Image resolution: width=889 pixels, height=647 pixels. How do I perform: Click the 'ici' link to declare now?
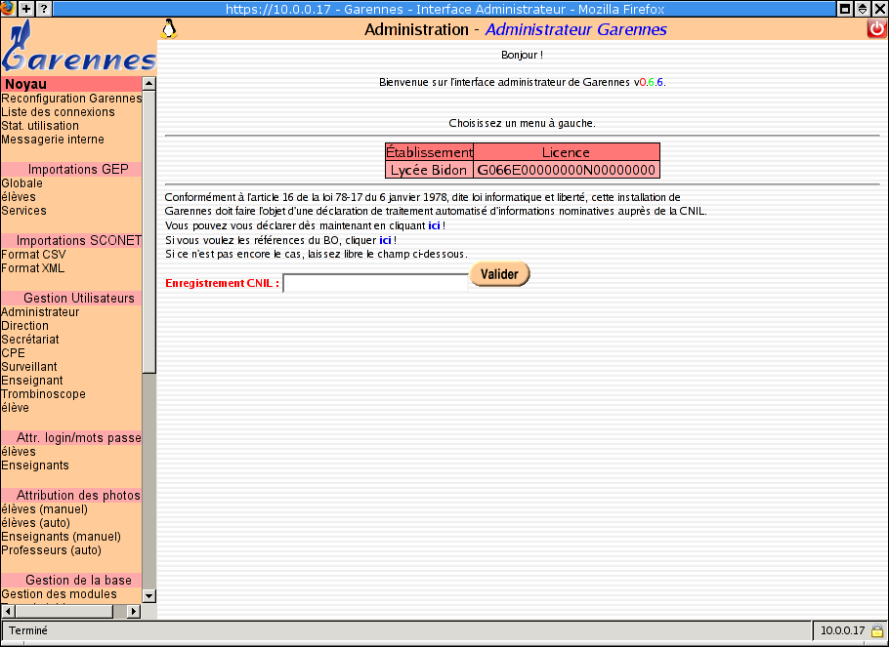click(x=434, y=225)
